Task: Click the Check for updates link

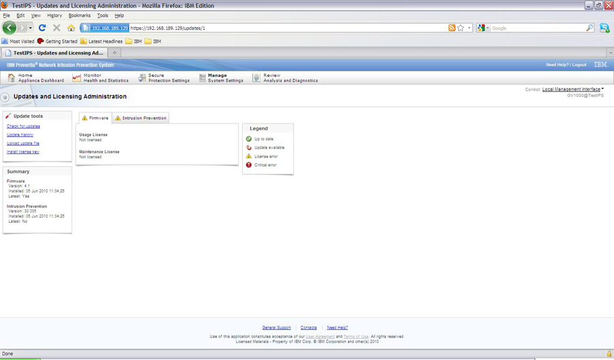Action: pos(23,126)
